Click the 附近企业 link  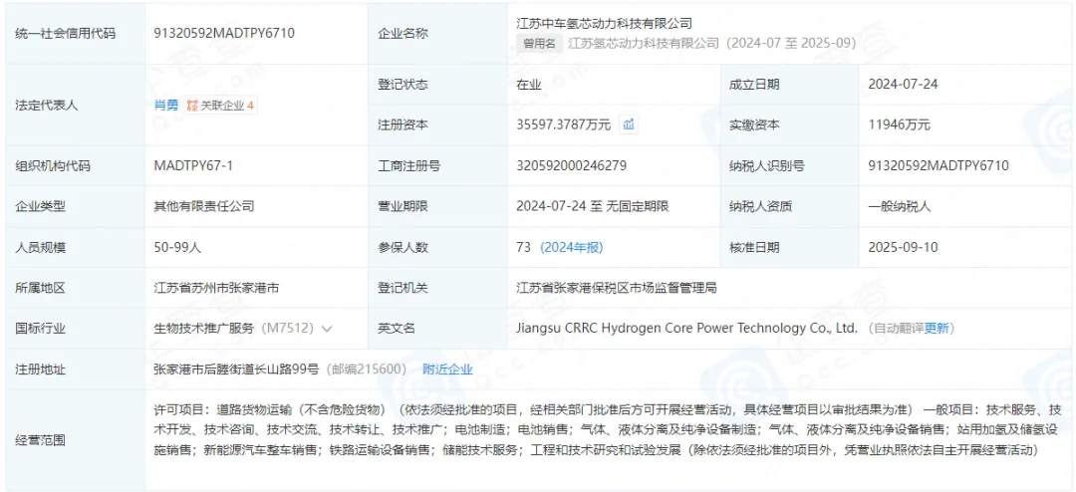pos(447,369)
